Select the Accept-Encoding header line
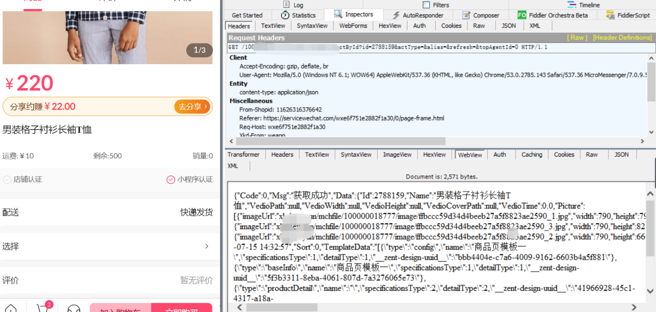656x312 pixels. (284, 66)
